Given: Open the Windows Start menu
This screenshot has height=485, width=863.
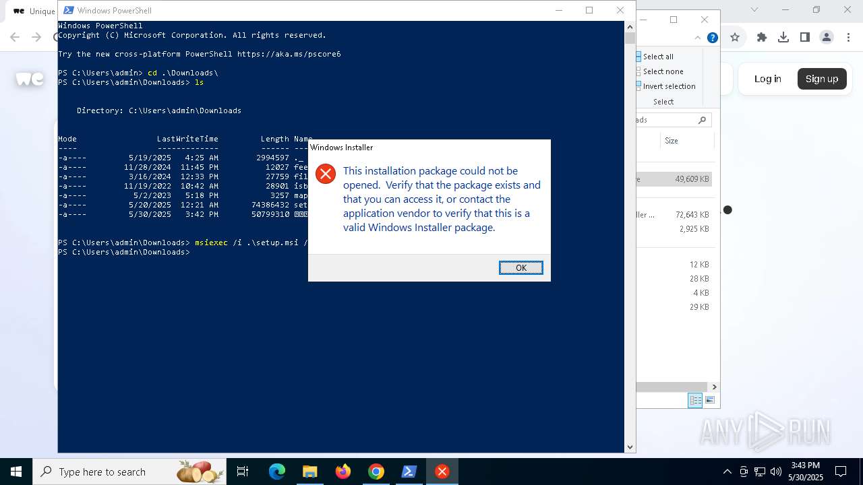Looking at the screenshot, I should [16, 472].
